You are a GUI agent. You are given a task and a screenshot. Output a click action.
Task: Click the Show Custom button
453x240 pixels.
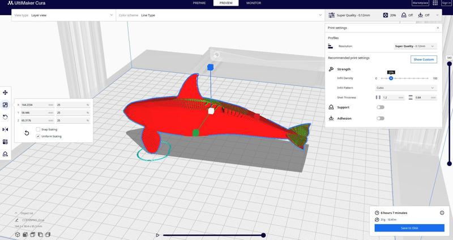424,59
